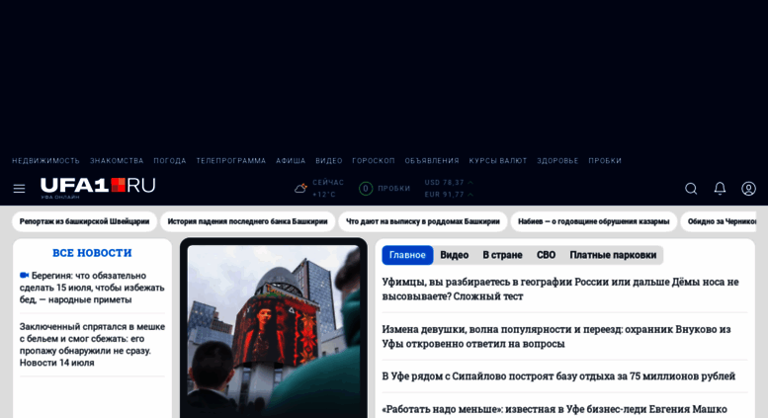The width and height of the screenshot is (768, 418).
Task: Click the ПРОБКИ label in header
Action: pyautogui.click(x=393, y=189)
